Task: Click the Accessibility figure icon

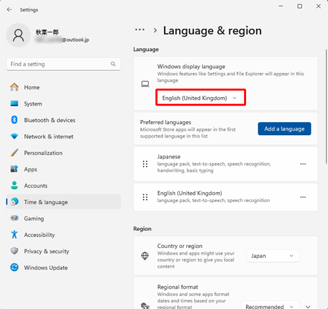Action: tap(14, 234)
